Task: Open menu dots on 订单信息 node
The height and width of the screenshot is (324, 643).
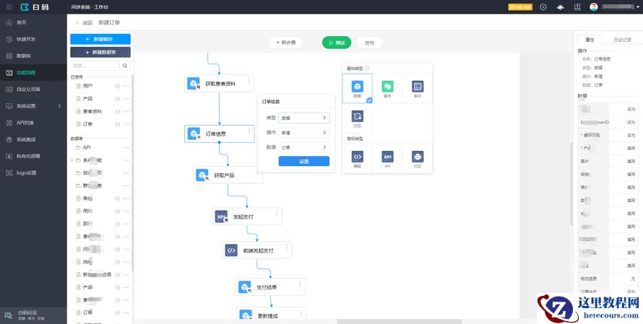Action: 249,131
